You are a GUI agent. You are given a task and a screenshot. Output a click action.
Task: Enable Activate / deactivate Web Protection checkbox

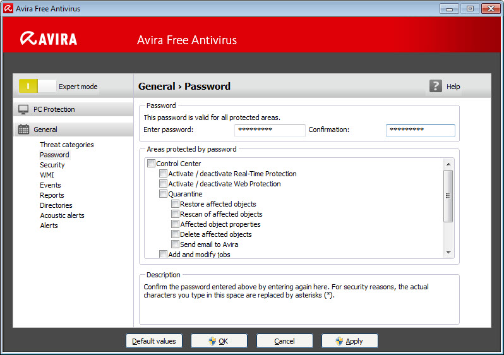point(164,184)
